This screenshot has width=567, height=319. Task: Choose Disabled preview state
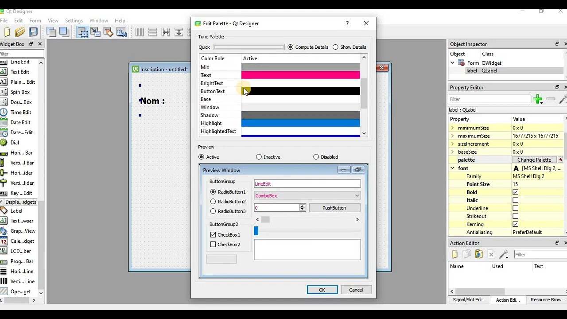tap(326, 157)
